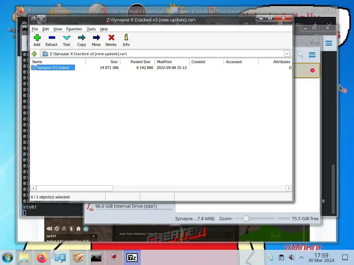Switch to the 7z taskbar button
Screen dimensions: 354x265
tap(132, 257)
